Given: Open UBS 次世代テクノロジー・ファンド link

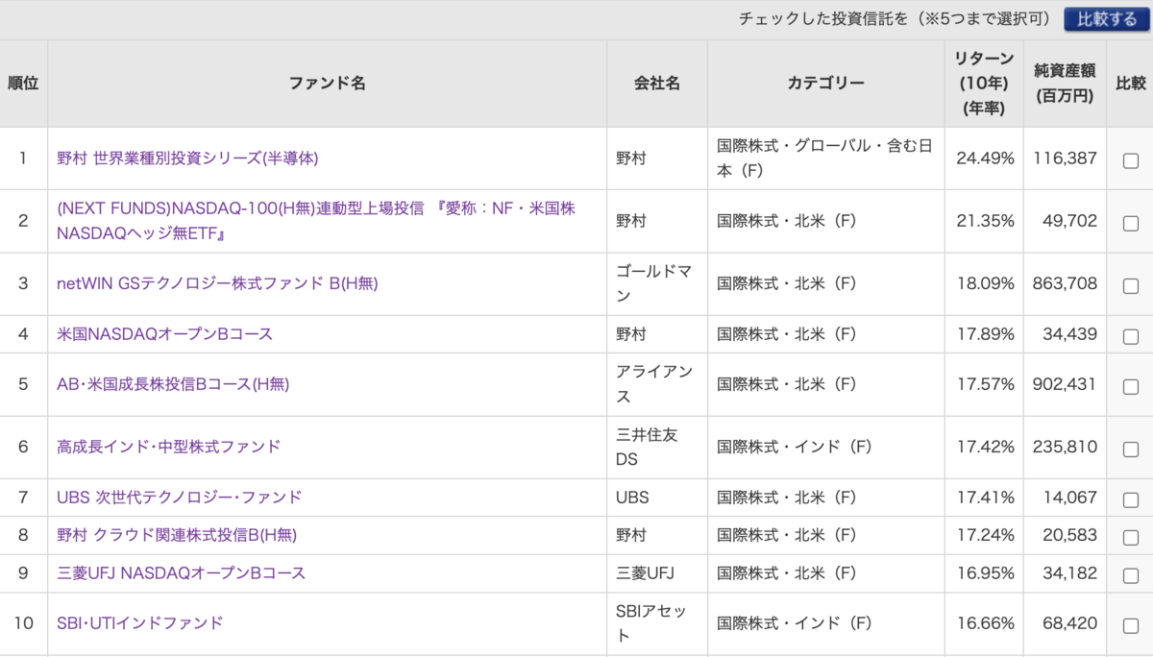Looking at the screenshot, I should click(x=180, y=498).
